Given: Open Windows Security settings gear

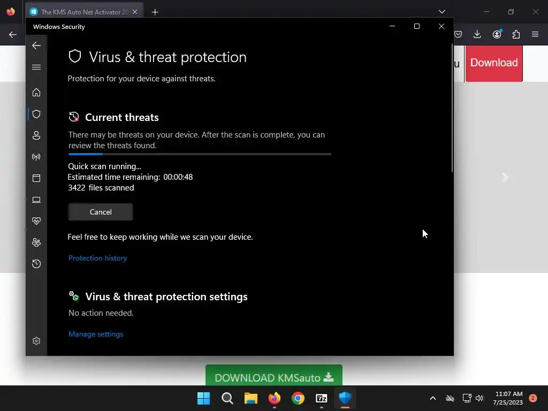Looking at the screenshot, I should coord(36,341).
